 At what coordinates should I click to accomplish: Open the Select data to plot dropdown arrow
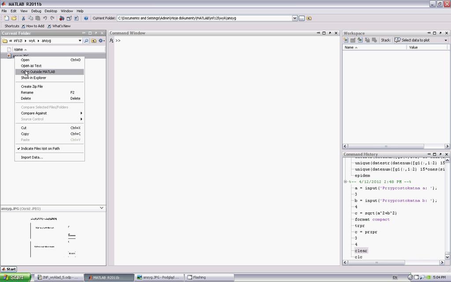(446, 40)
